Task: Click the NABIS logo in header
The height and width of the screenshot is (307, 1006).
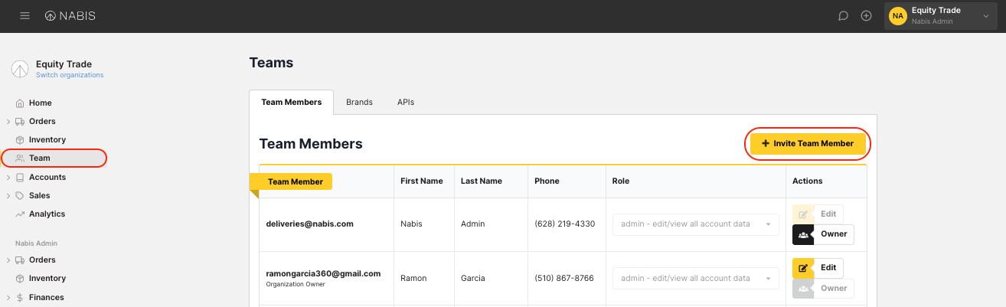Action: pyautogui.click(x=70, y=16)
